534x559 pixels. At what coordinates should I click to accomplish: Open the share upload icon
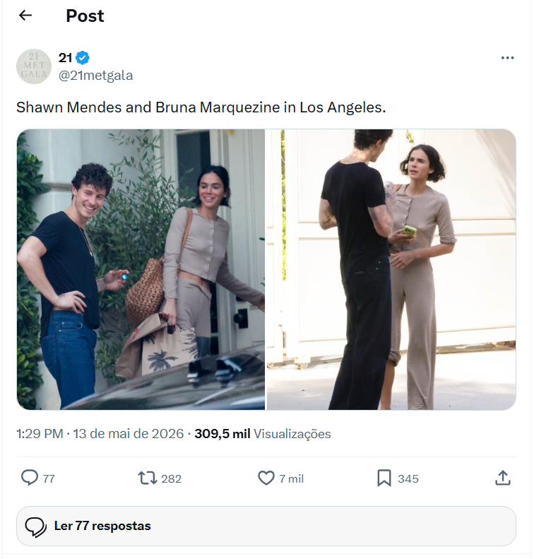(503, 478)
